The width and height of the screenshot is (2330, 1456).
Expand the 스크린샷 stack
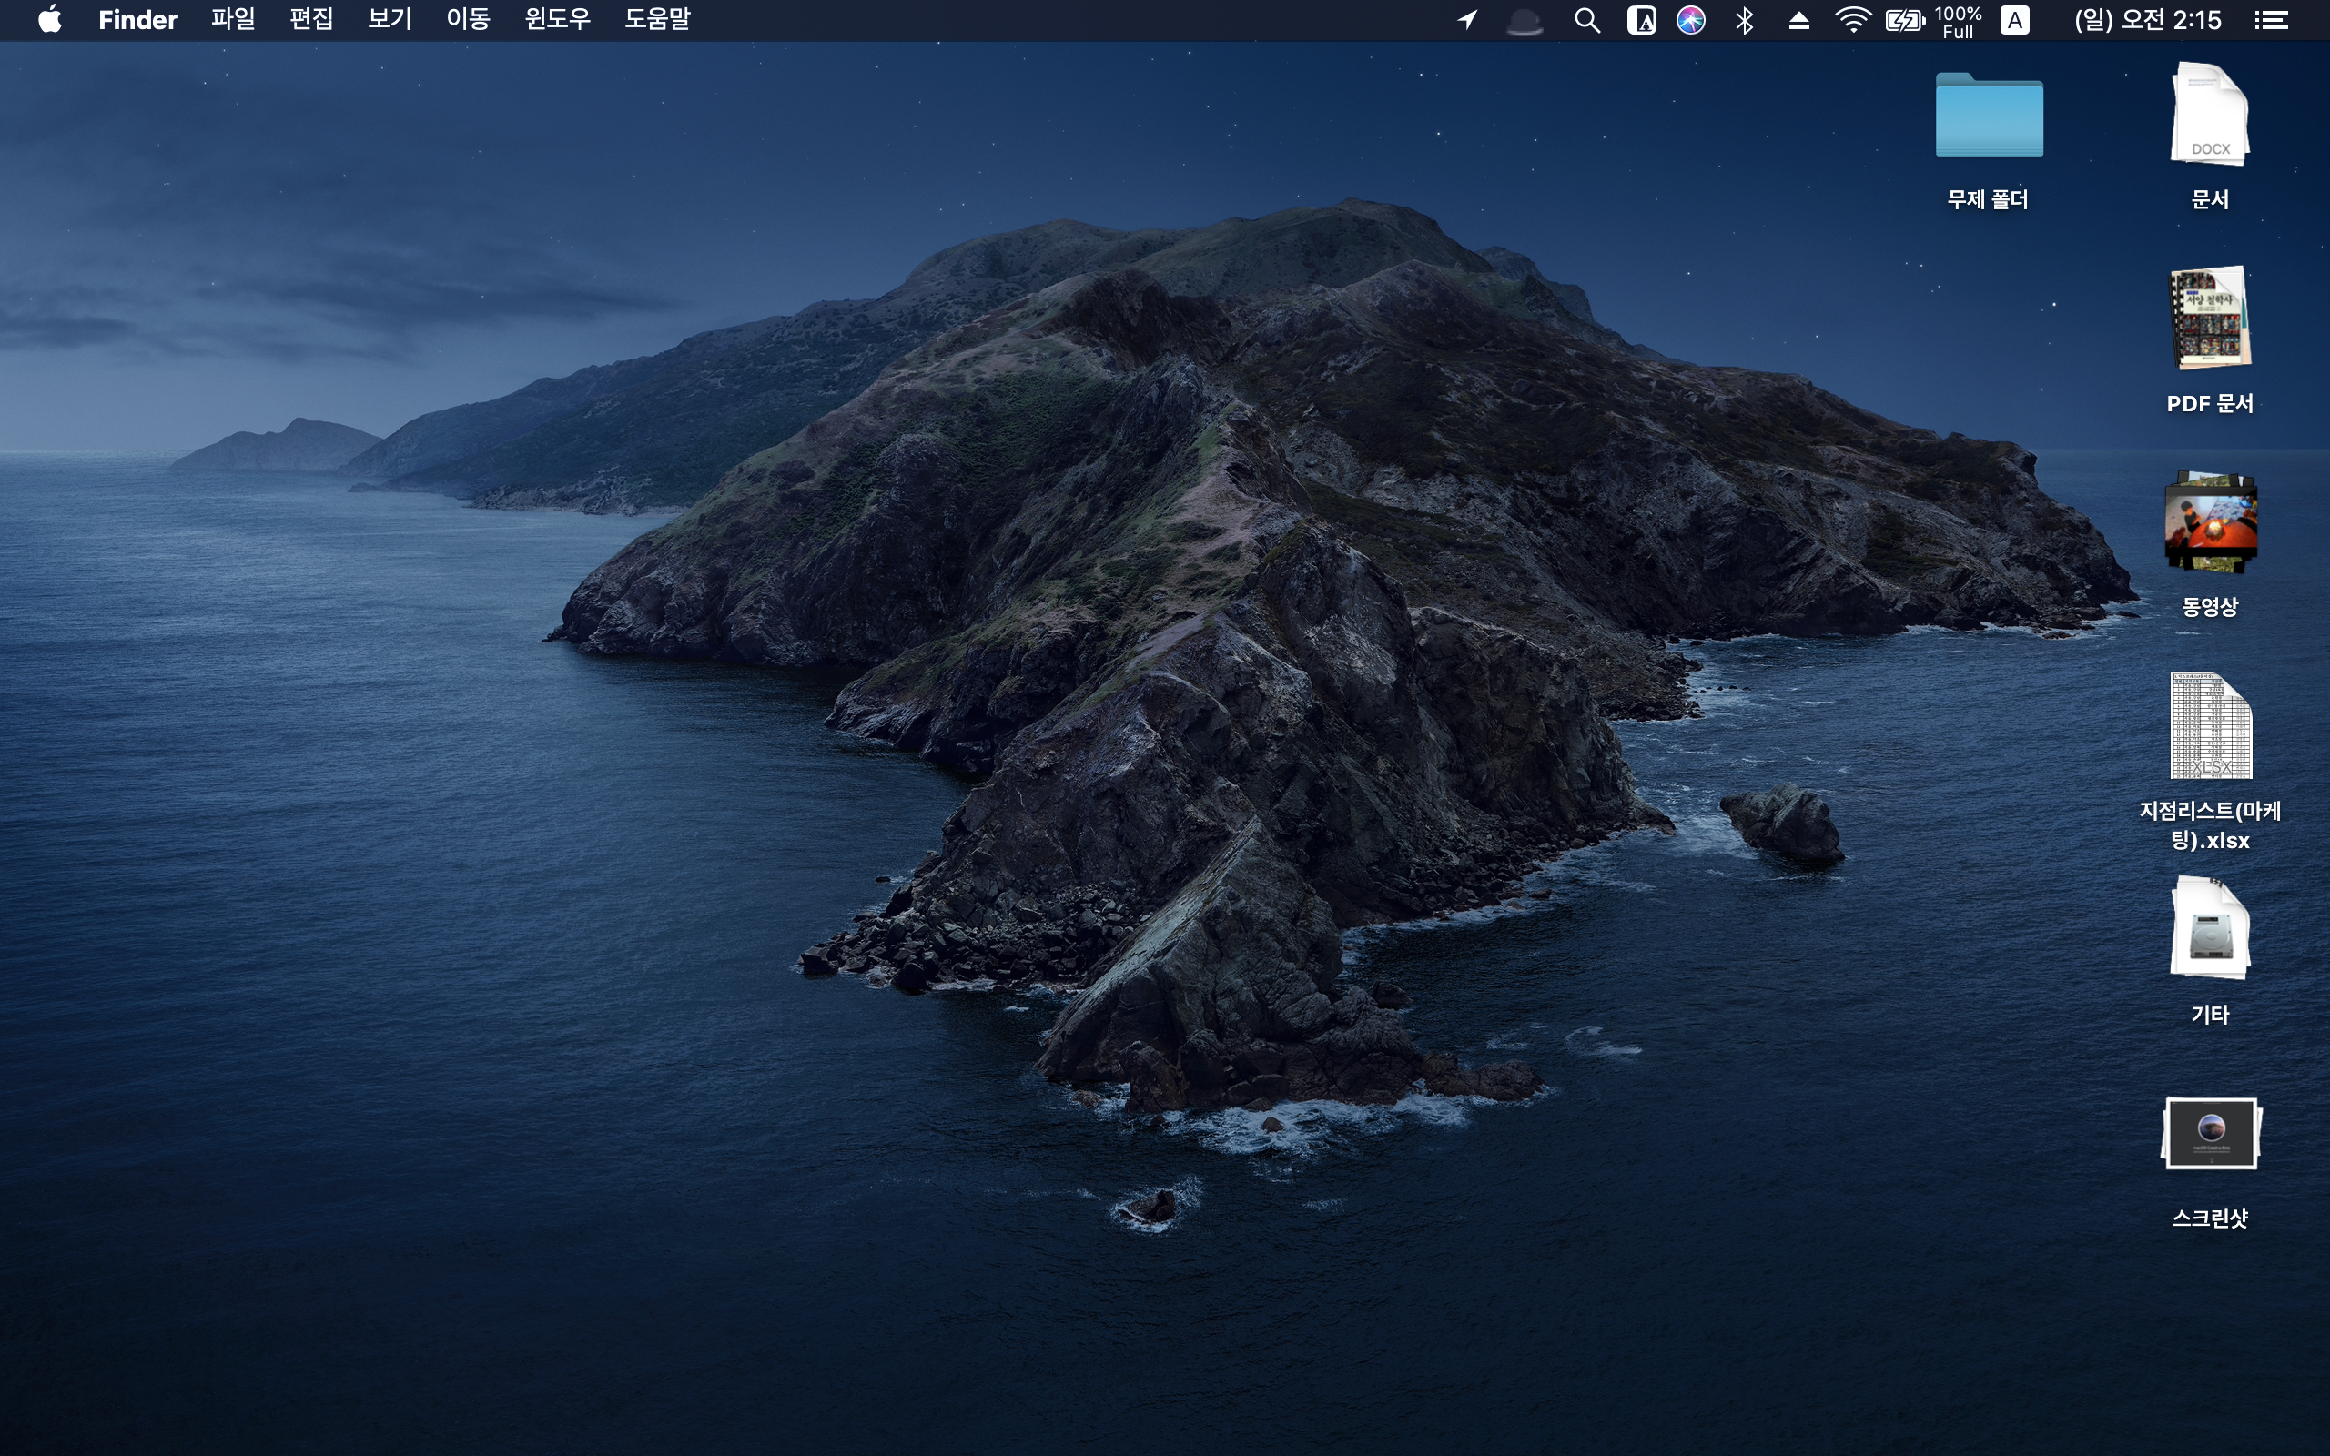[2210, 1134]
